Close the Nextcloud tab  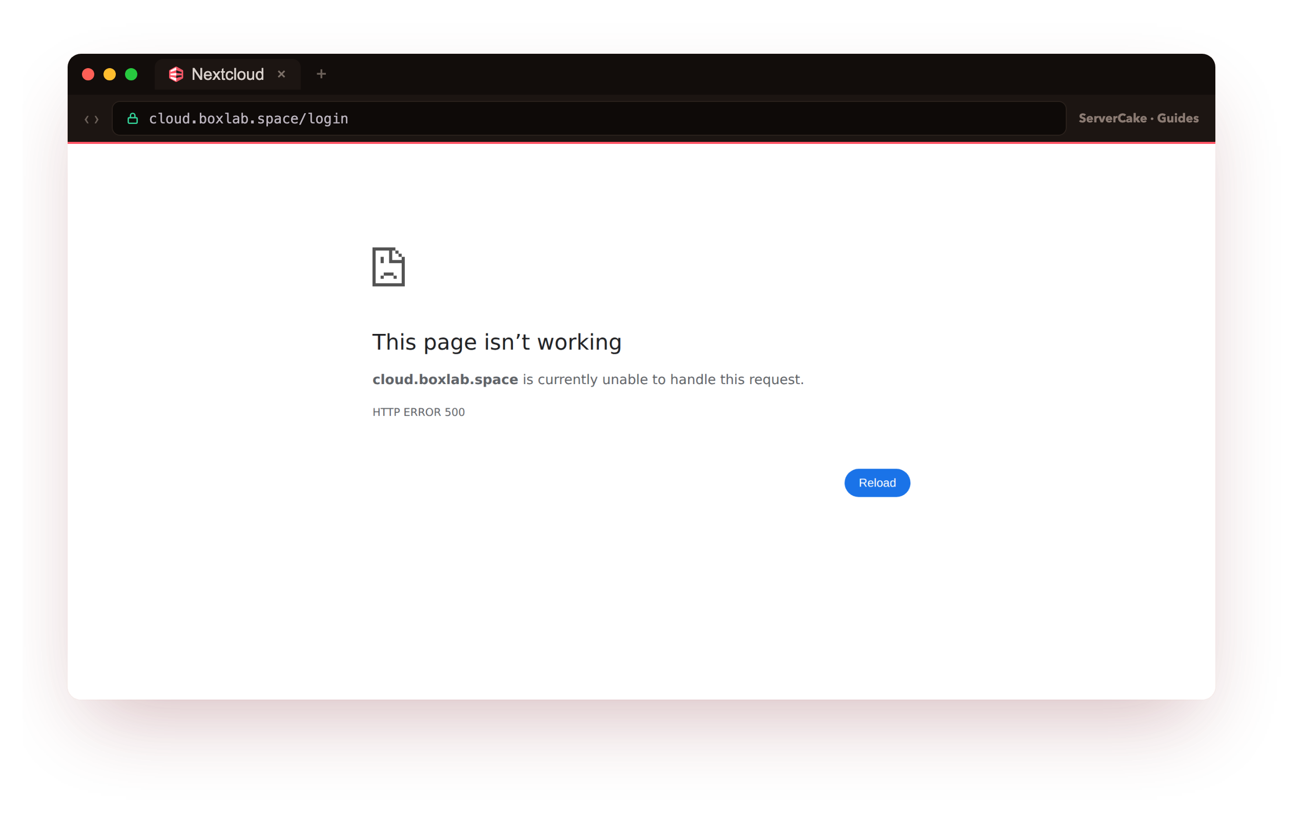[x=281, y=74]
